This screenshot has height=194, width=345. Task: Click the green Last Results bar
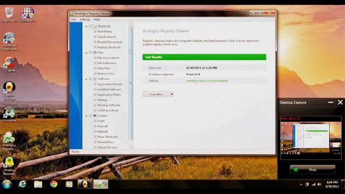(204, 57)
